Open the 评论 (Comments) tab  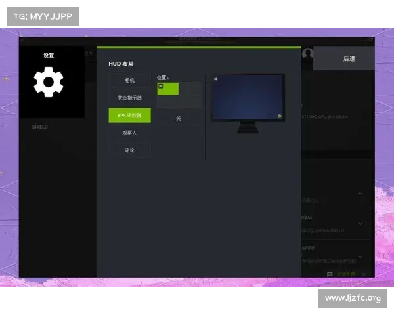pyautogui.click(x=129, y=150)
